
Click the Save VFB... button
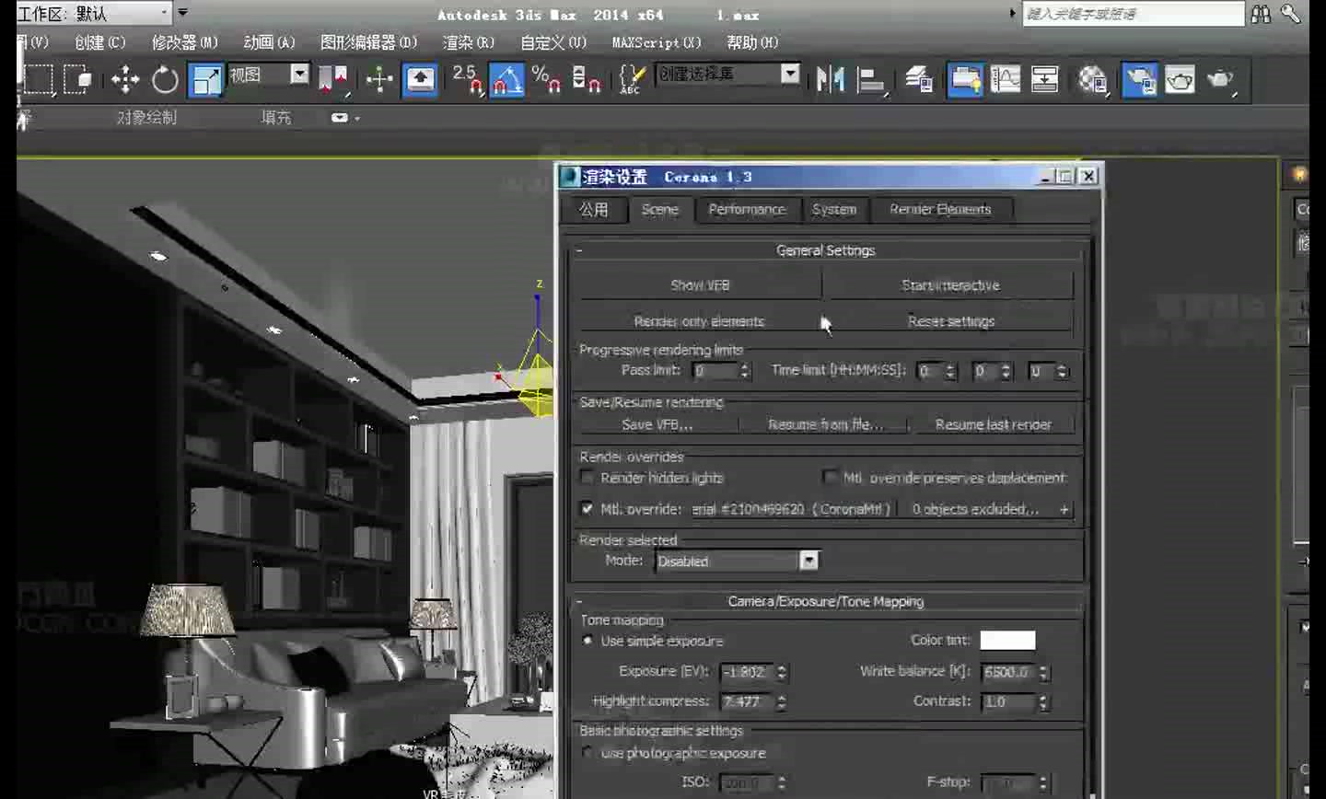click(x=657, y=424)
